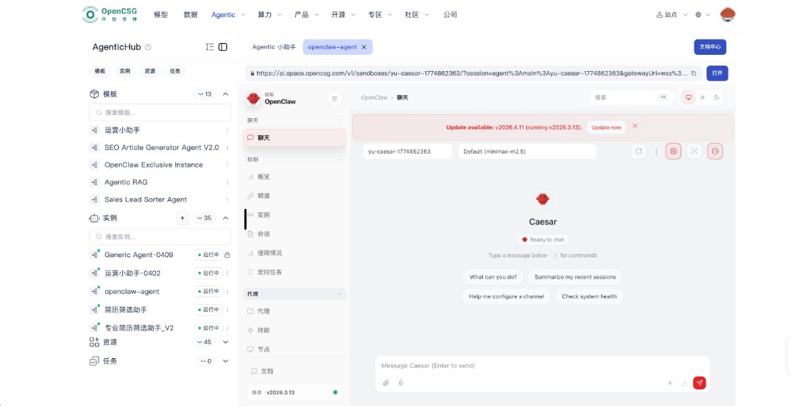
Task: Click the microphone voice input icon
Action: 401,383
